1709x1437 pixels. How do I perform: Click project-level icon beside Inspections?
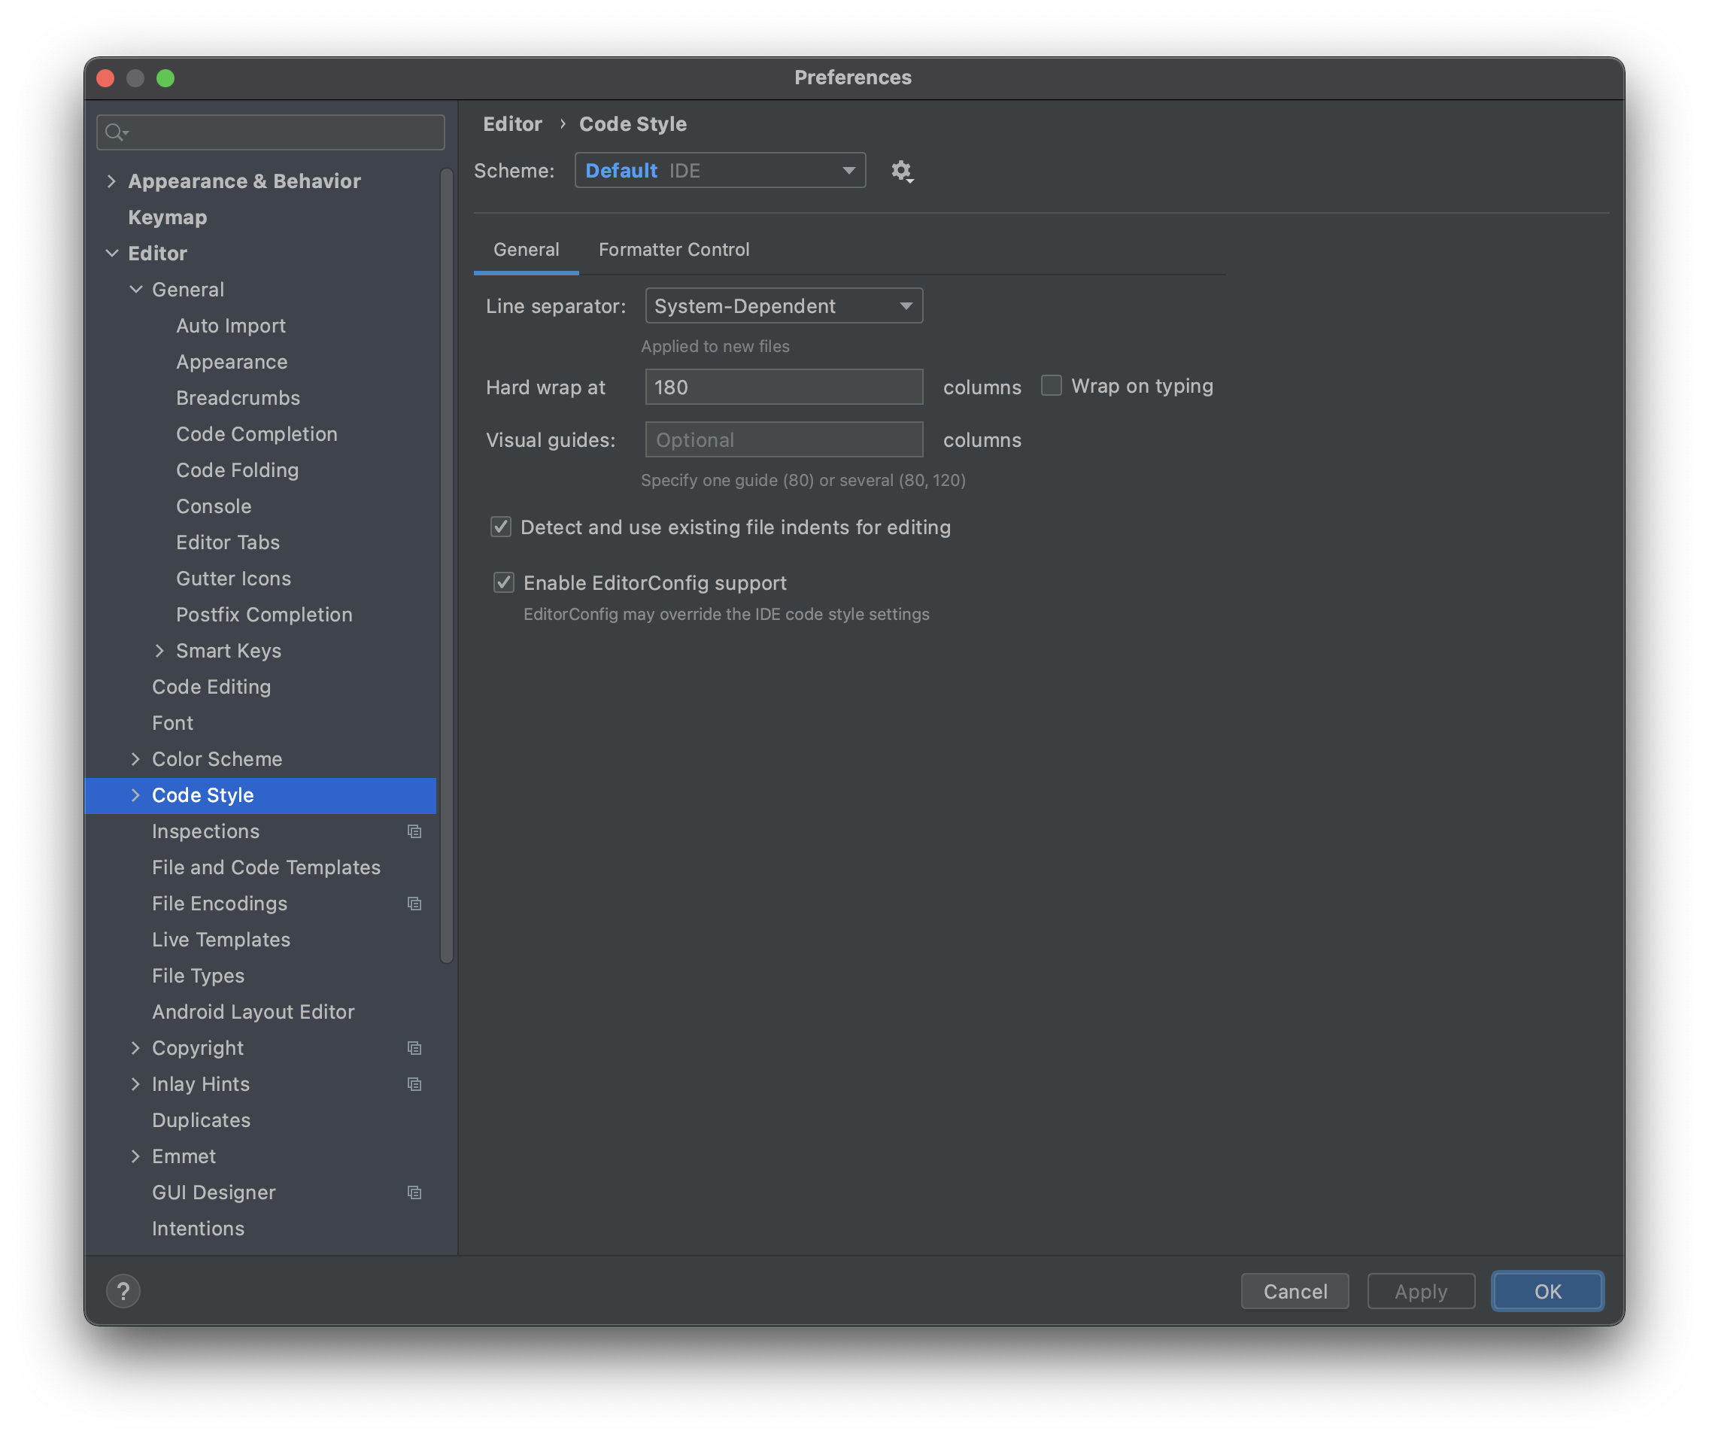(x=414, y=832)
